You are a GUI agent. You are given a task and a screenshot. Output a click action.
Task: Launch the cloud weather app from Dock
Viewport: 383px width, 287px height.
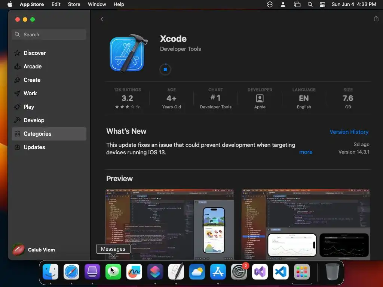pos(197,272)
